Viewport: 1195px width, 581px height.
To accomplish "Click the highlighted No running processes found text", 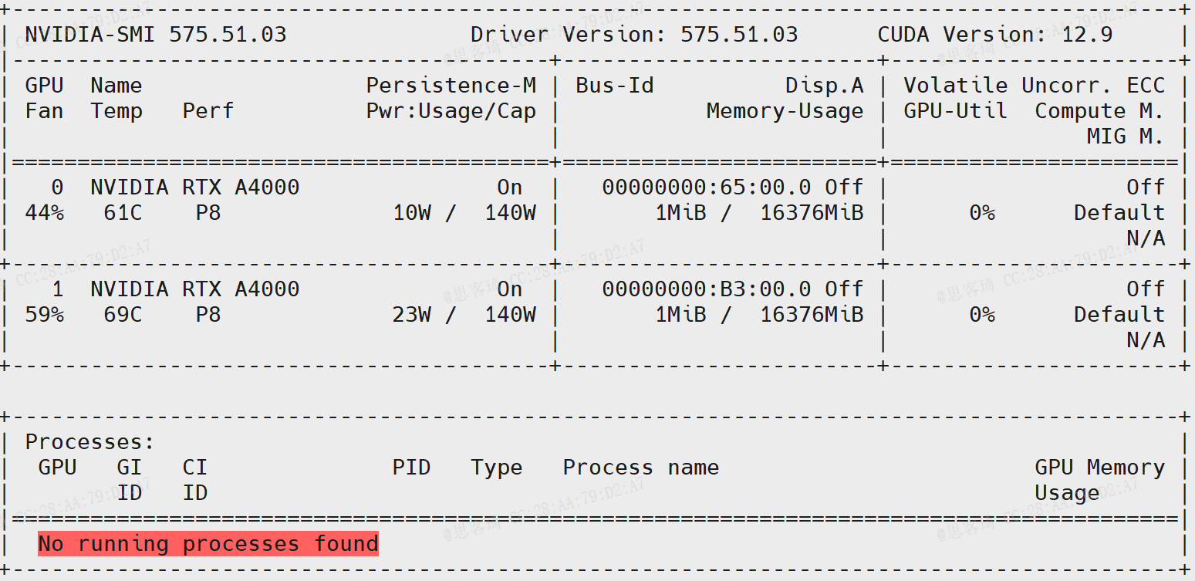I will pyautogui.click(x=208, y=544).
